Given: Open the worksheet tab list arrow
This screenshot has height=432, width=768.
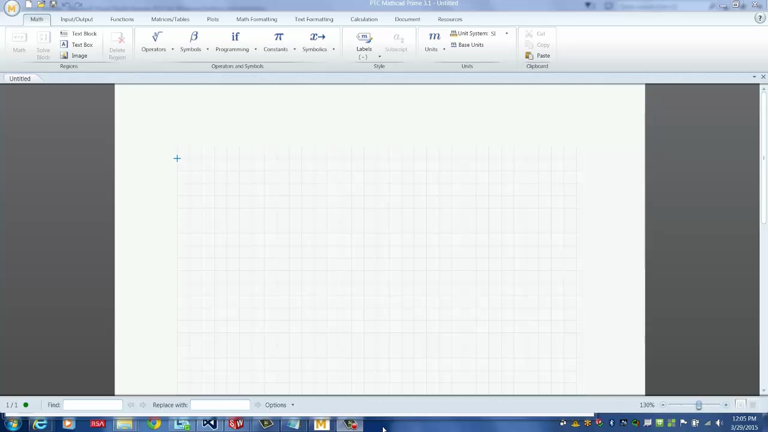Looking at the screenshot, I should pyautogui.click(x=754, y=77).
